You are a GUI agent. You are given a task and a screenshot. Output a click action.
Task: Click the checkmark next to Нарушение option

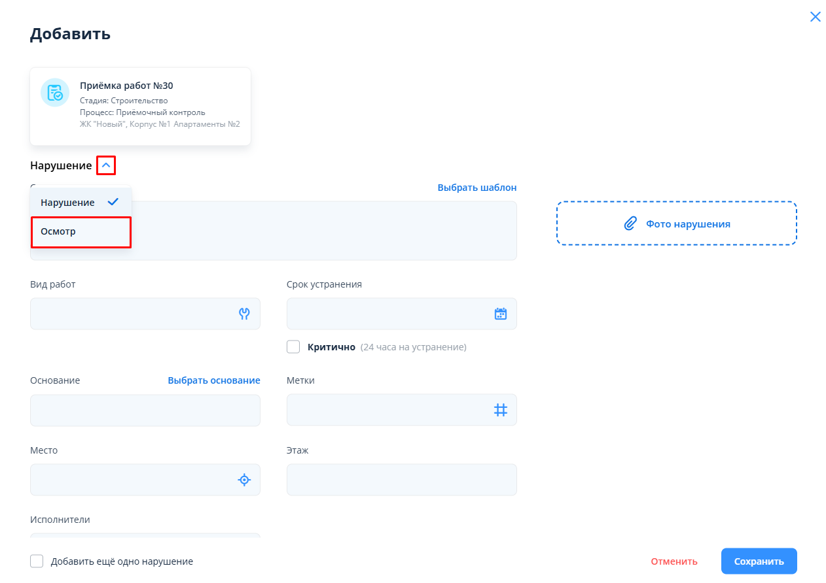point(113,202)
